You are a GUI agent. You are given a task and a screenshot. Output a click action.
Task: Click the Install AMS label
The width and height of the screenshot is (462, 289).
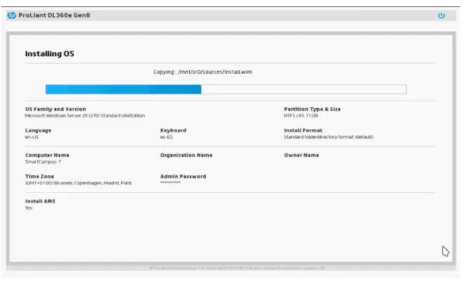click(40, 201)
